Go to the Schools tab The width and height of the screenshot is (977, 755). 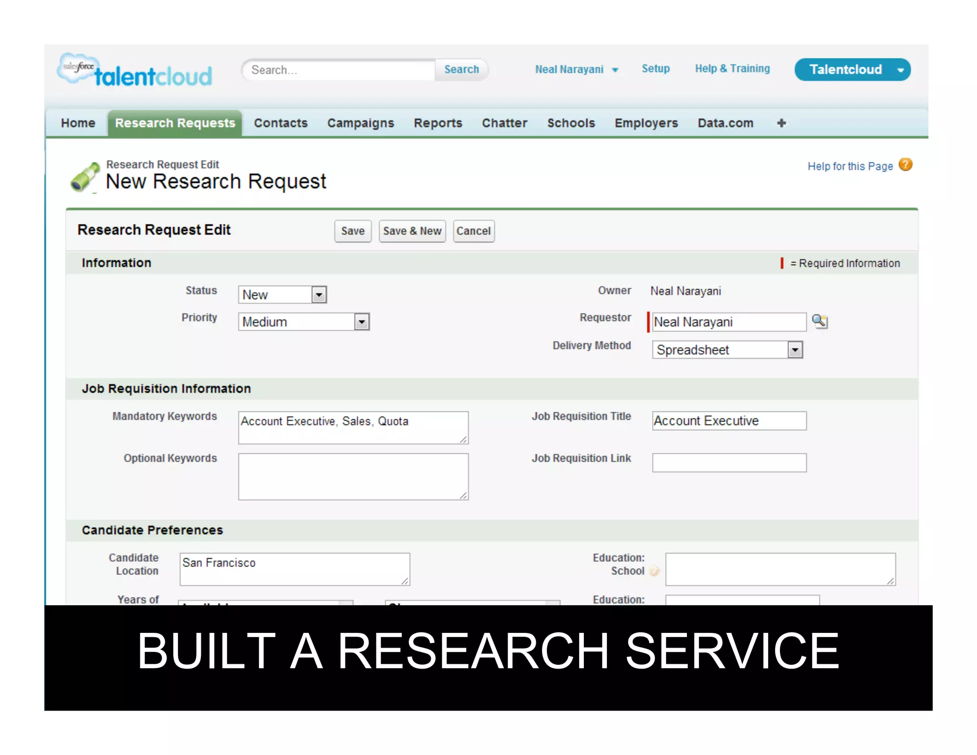click(571, 123)
